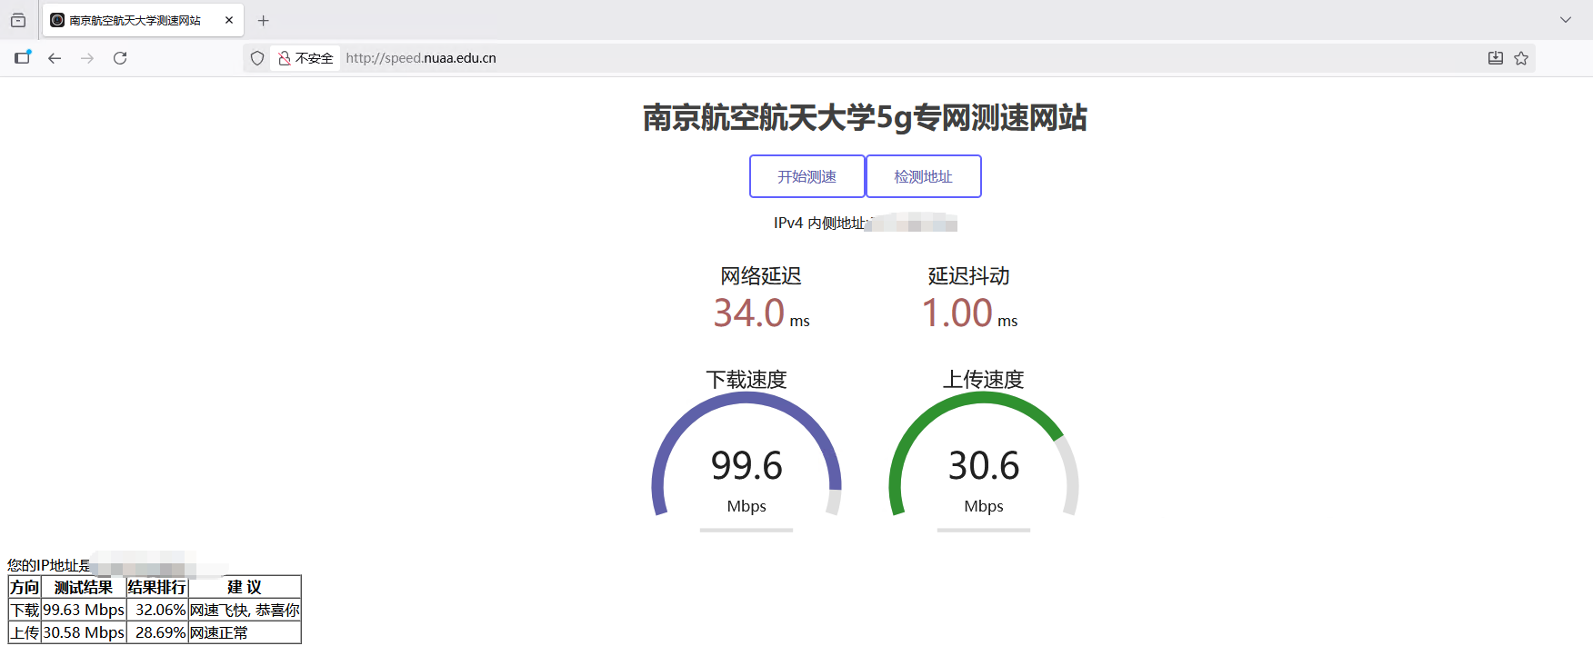Go back using the back arrow
1593x646 pixels.
(x=55, y=58)
